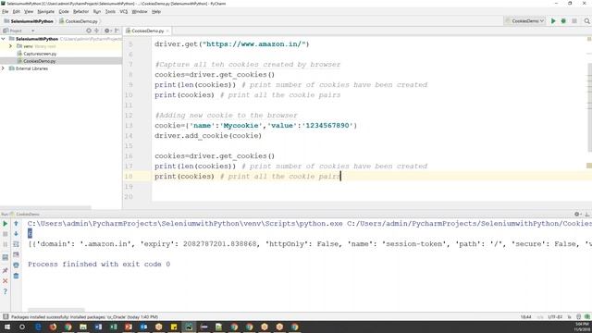The height and width of the screenshot is (333, 592).
Task: Open the Navigate menu
Action: 45,12
